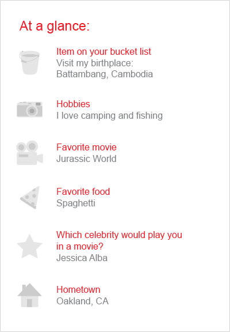Click 'I love camping and fishing' text
Image resolution: width=230 pixels, height=332 pixels.
point(109,116)
